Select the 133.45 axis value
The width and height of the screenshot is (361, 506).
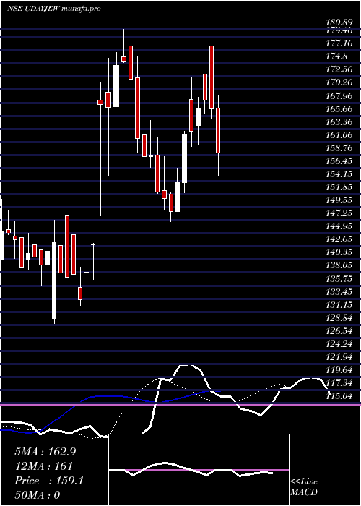[x=339, y=292]
